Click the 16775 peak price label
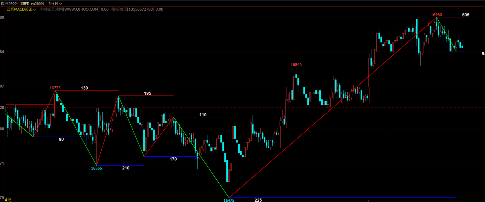The height and width of the screenshot is (202, 485). [55, 88]
